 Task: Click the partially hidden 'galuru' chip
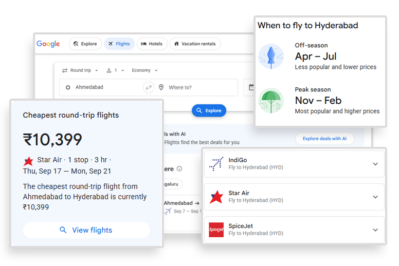coord(173,184)
